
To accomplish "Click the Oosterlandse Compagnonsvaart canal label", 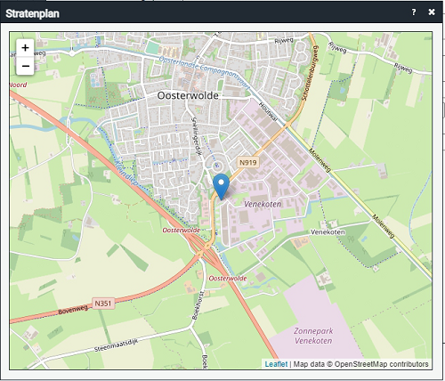I will (205, 72).
